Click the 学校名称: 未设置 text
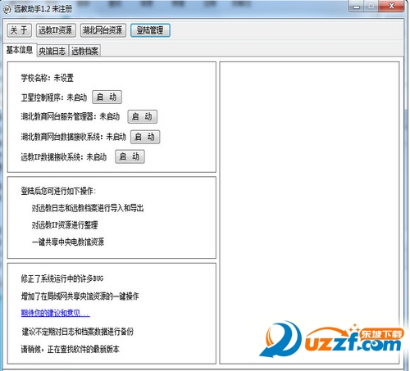 click(48, 78)
